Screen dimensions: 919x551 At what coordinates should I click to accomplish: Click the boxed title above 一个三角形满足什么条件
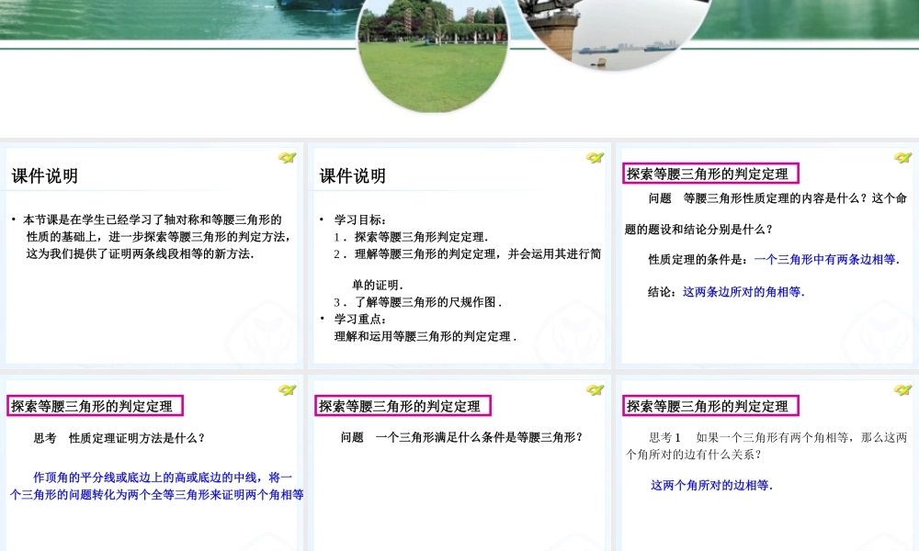(403, 406)
